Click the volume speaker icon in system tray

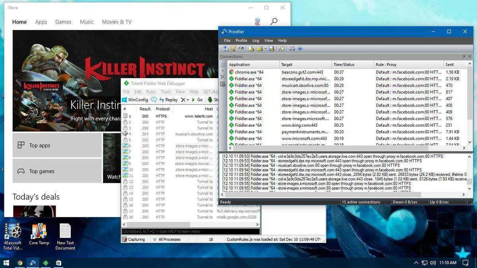[432, 263]
